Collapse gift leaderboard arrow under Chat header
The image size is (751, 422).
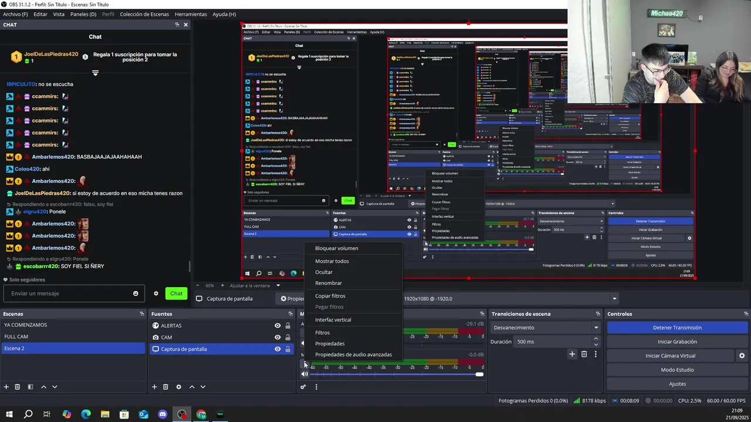pos(95,73)
